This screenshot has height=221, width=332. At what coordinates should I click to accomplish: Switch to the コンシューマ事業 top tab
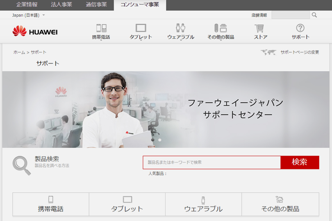(x=140, y=5)
